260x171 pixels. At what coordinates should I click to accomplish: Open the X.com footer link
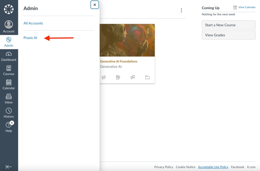pos(251,167)
